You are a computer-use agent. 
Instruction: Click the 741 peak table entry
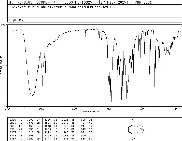pos(87,126)
